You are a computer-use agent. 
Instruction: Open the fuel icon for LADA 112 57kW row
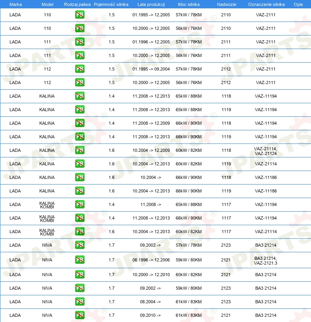coord(80,69)
